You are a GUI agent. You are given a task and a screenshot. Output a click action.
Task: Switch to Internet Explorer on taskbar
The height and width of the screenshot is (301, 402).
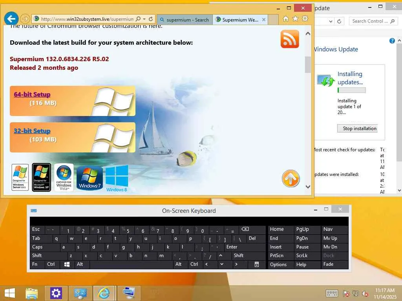click(x=104, y=293)
